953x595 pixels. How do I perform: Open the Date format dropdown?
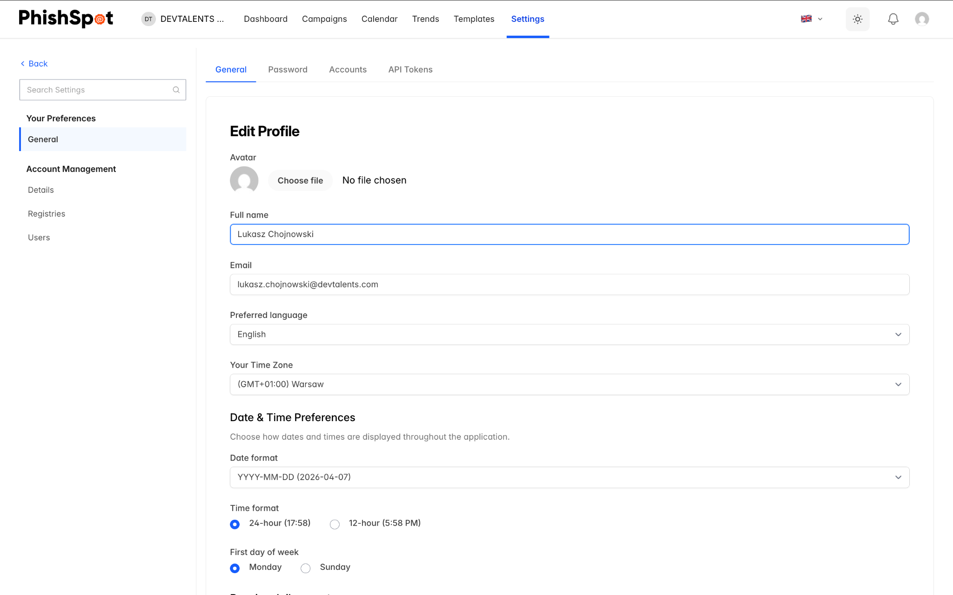[x=570, y=477]
